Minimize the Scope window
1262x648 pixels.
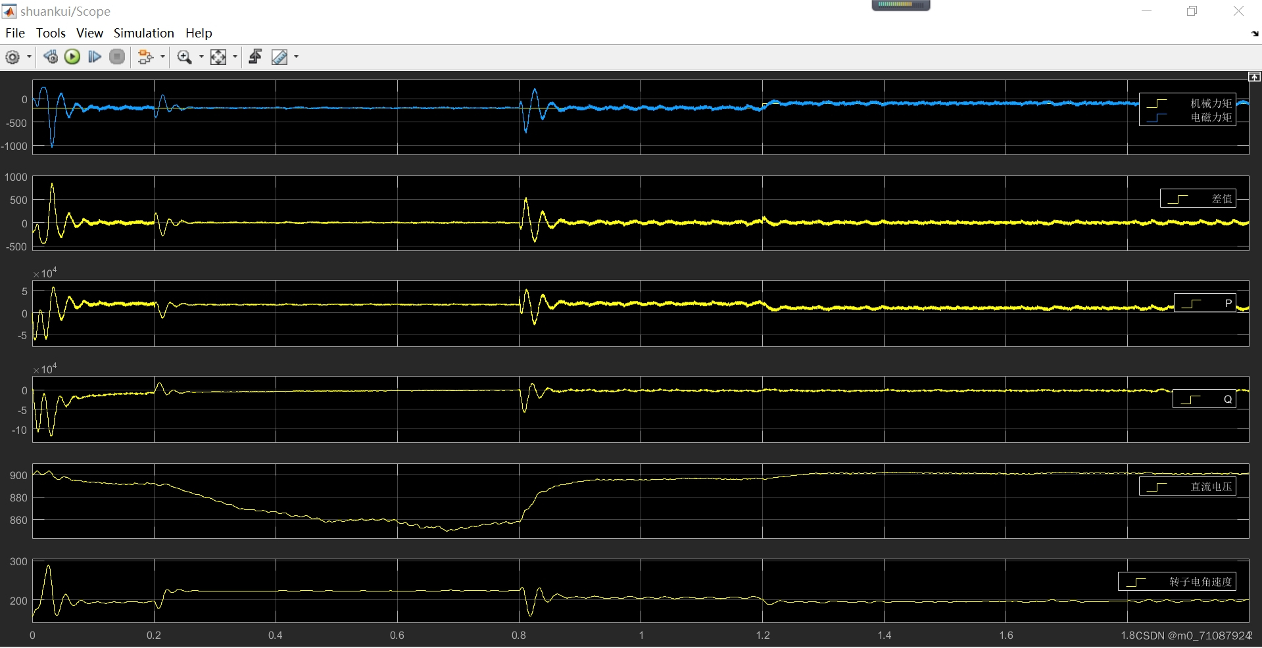click(x=1146, y=11)
